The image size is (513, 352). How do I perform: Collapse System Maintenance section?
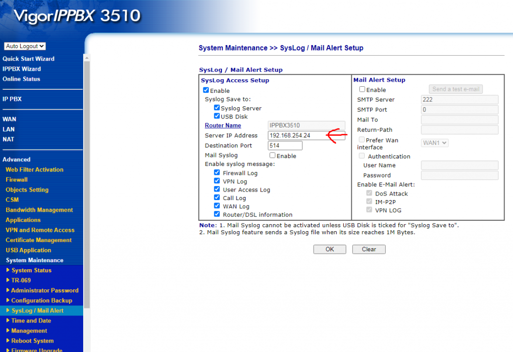tap(35, 260)
